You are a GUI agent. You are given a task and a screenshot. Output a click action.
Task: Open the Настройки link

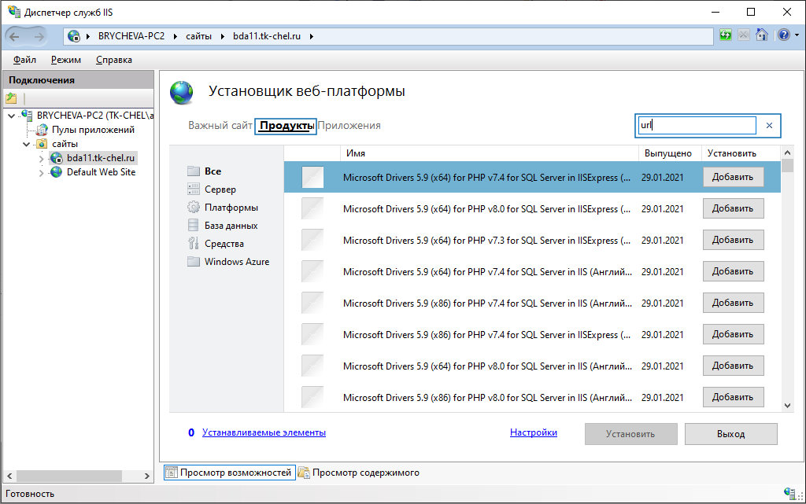coord(534,432)
